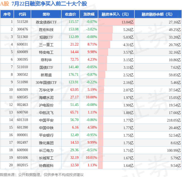Click stock name 菲利华
This screenshot has height=177, width=182.
coord(46,60)
